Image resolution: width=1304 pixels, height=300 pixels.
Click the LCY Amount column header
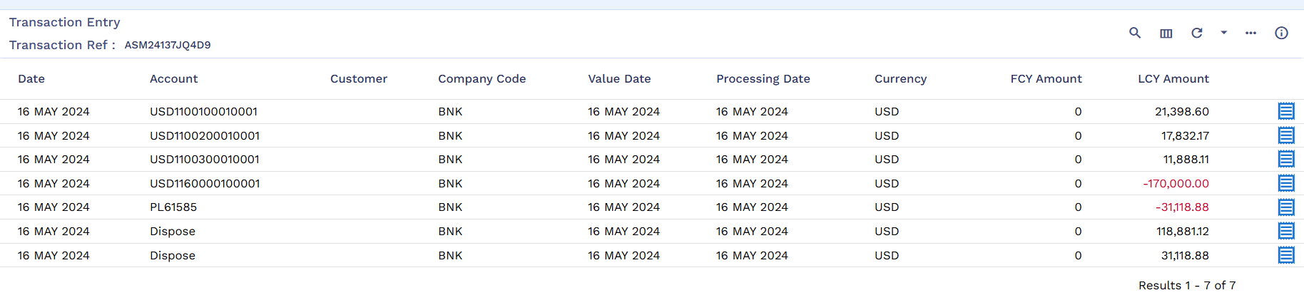pos(1173,79)
